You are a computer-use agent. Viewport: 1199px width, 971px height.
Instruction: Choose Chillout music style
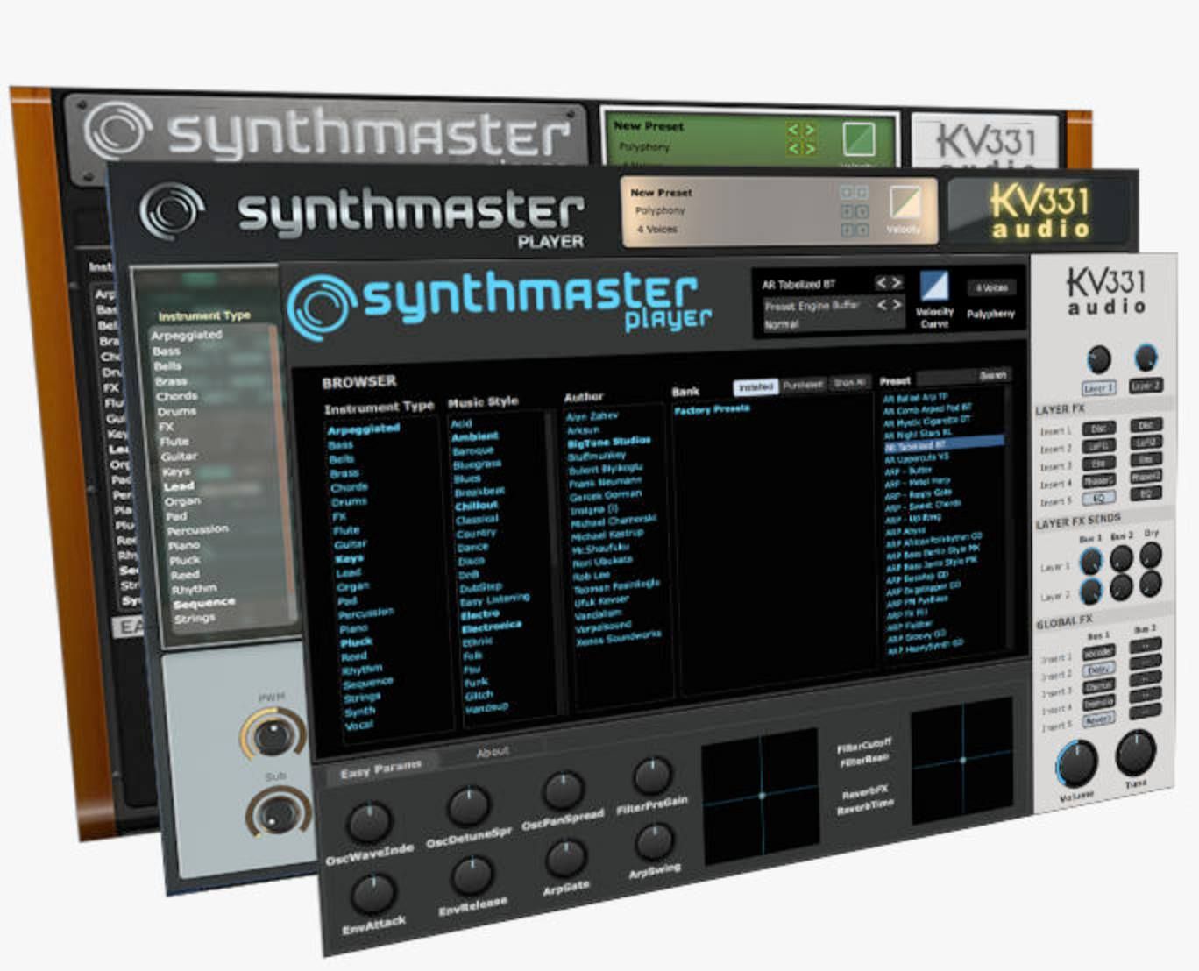click(x=476, y=506)
